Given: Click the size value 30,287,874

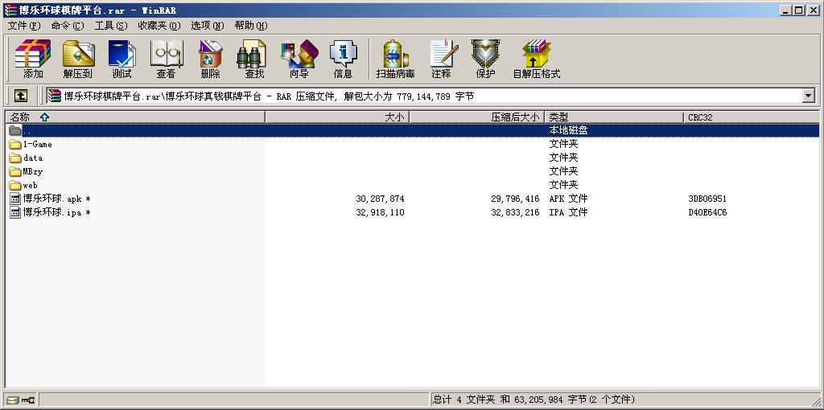Looking at the screenshot, I should tap(380, 199).
